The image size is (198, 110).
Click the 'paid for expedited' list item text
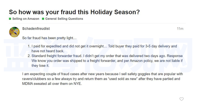point(104,48)
